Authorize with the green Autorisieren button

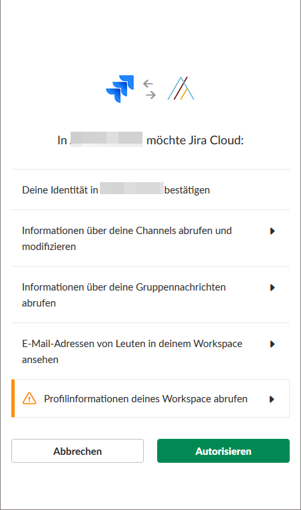pyautogui.click(x=223, y=451)
